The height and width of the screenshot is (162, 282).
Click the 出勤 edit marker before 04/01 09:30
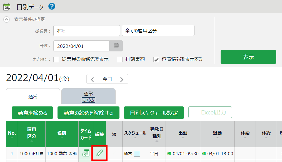[169, 153]
